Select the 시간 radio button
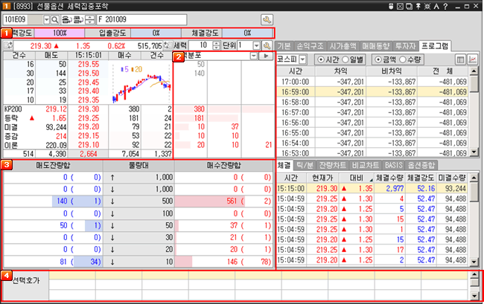Viewport: 484px width, 304px height. [x=322, y=59]
